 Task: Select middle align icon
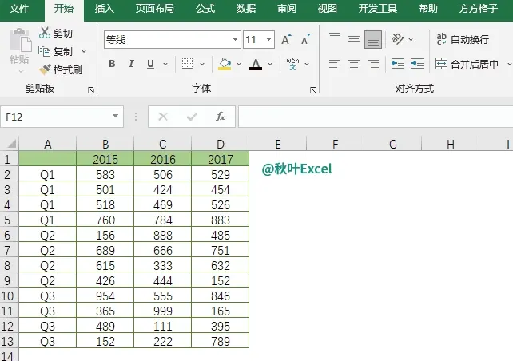coord(354,39)
